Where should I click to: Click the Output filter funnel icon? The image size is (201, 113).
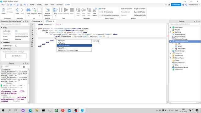point(2,67)
